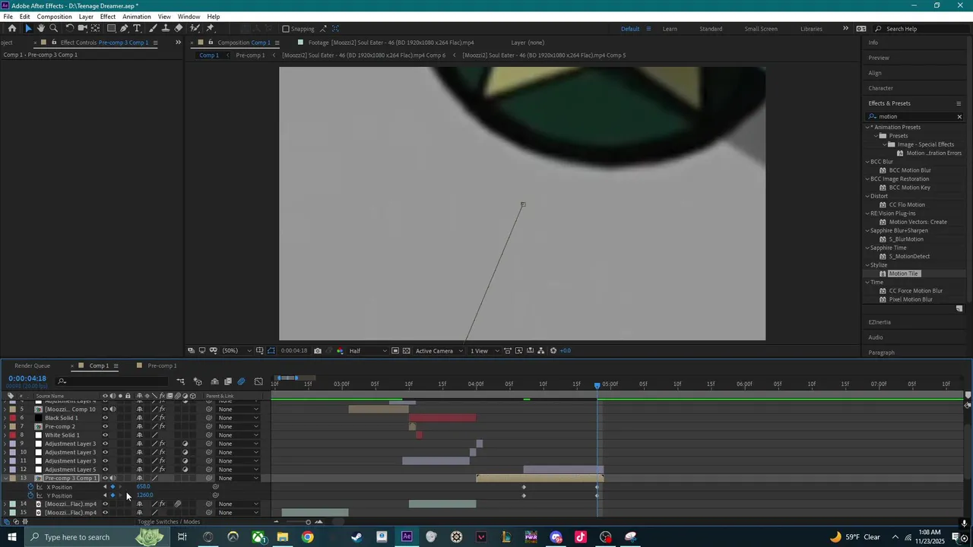Screen dimensions: 973x547
Task: Pick the Hand tool
Action: tap(41, 28)
